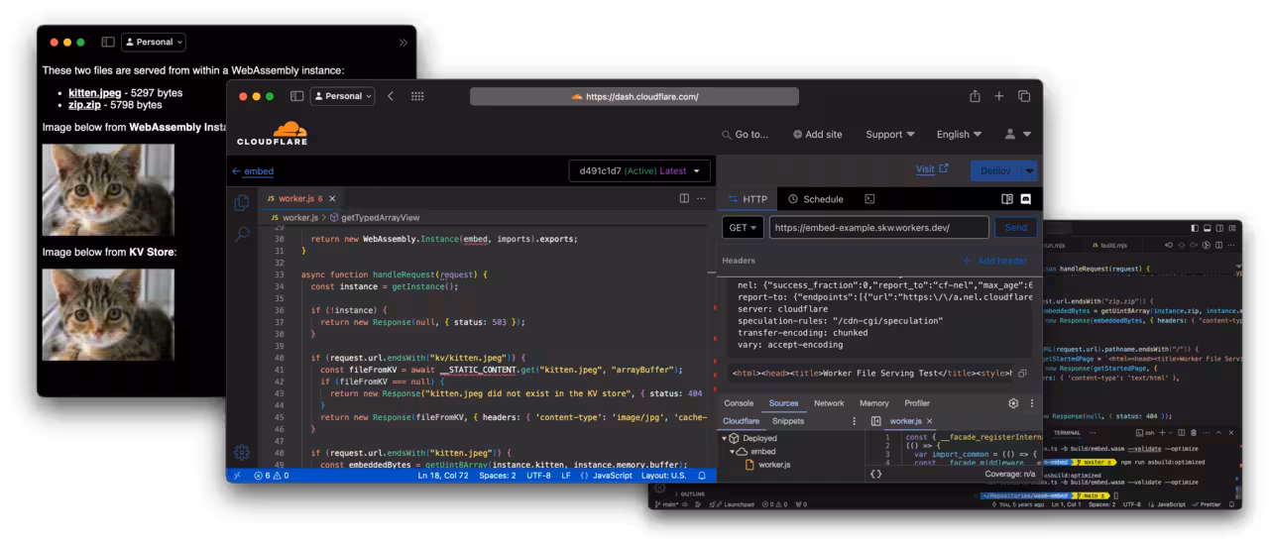The height and width of the screenshot is (545, 1269).
Task: Open the Go to... search
Action: coord(745,134)
